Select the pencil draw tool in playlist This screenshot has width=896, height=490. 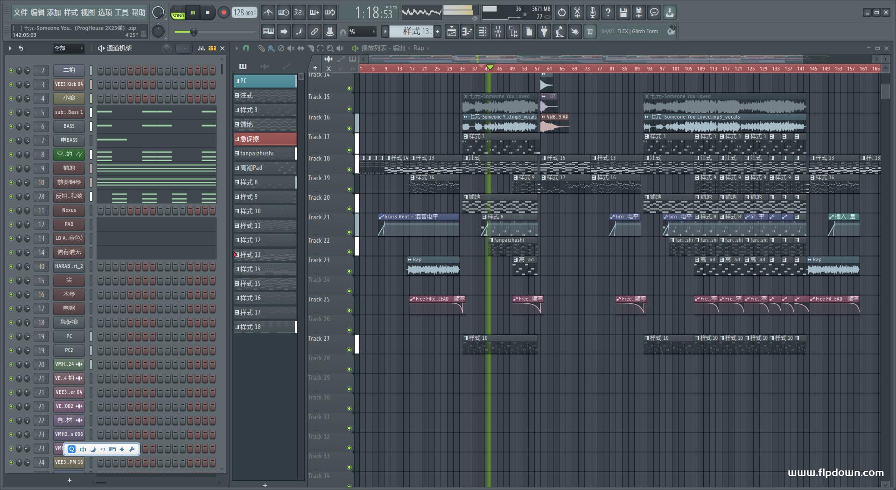pyautogui.click(x=261, y=48)
